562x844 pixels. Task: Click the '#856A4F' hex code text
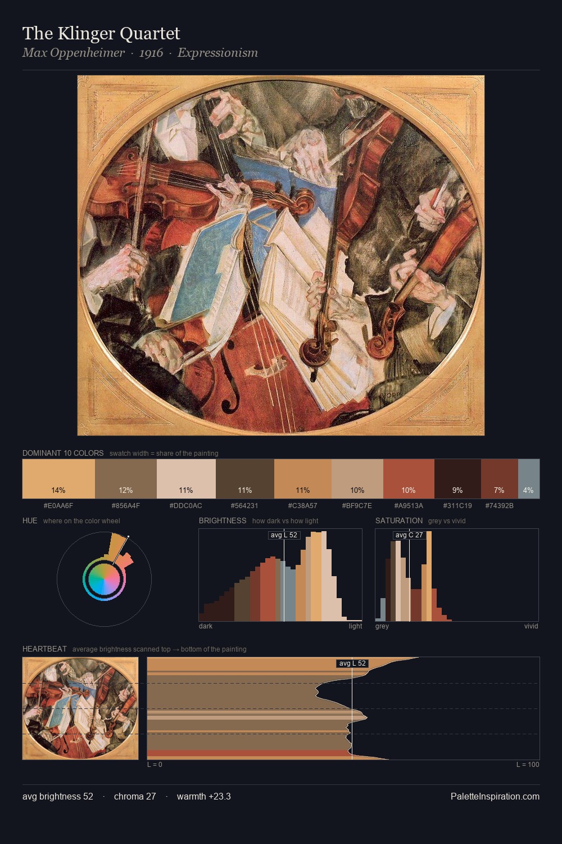coord(126,505)
